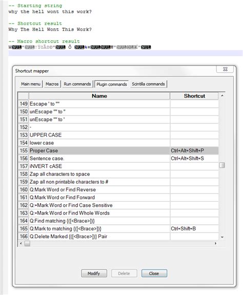
Task: Click the Close button
Action: coord(154,273)
